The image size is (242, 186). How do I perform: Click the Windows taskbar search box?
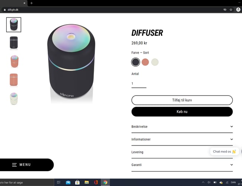click(x=27, y=182)
